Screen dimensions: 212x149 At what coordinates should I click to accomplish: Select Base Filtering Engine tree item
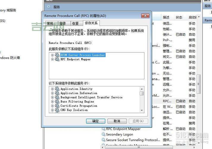point(77,102)
